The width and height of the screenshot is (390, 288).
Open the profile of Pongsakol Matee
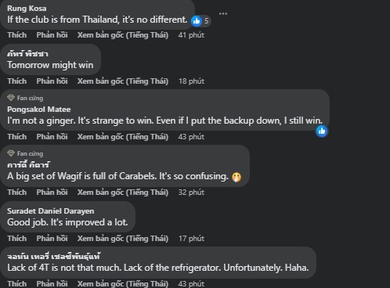[x=39, y=110]
